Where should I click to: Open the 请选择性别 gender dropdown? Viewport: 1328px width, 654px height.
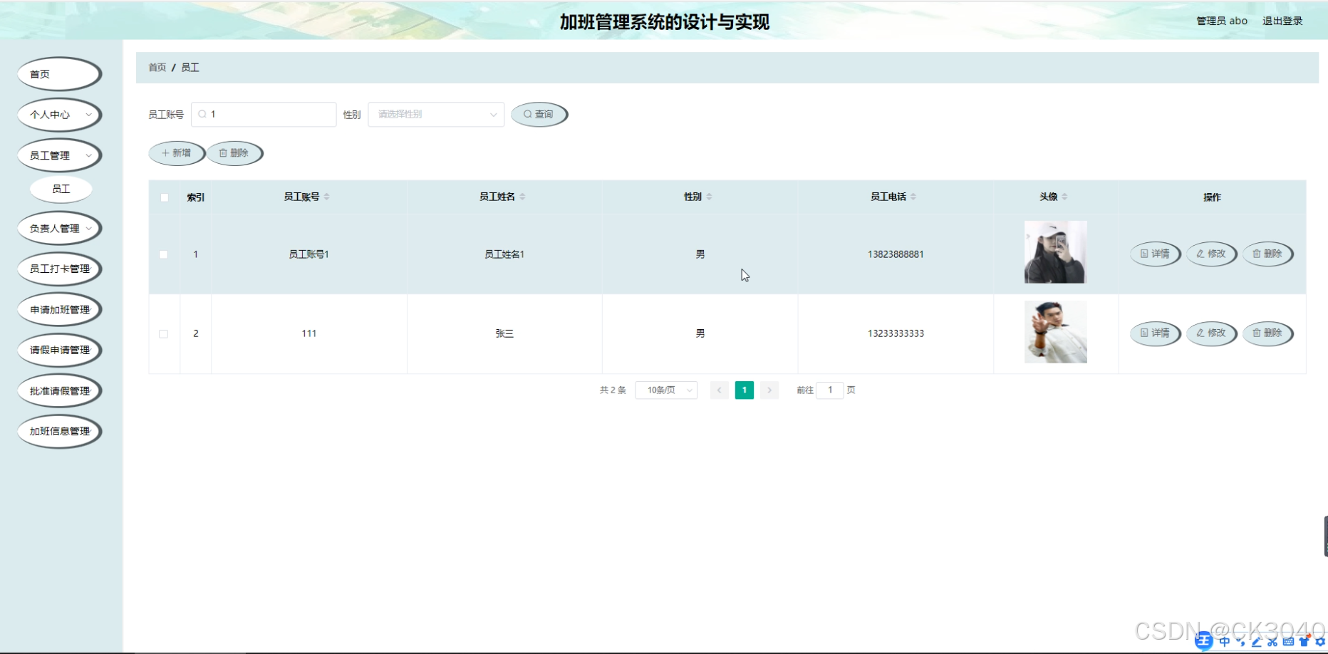coord(435,114)
